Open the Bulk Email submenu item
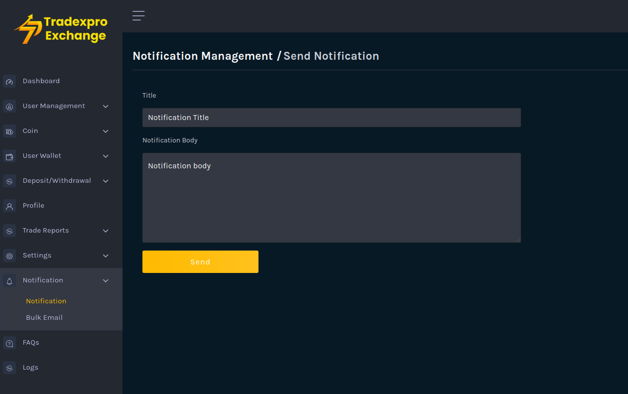This screenshot has height=394, width=628. point(44,317)
